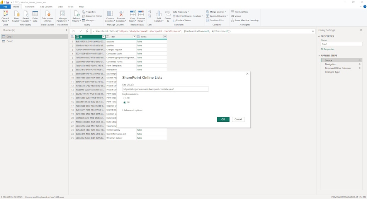Open the File tab

tap(5, 7)
